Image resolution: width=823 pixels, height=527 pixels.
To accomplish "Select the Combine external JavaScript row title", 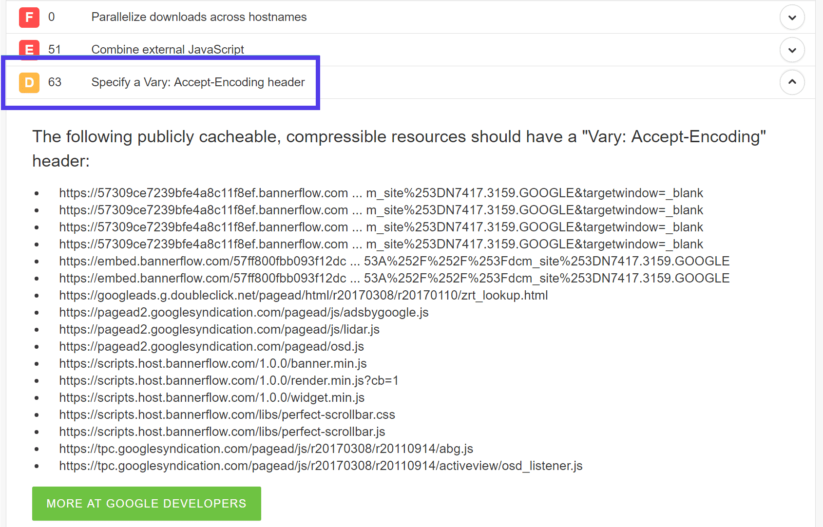I will click(x=167, y=49).
